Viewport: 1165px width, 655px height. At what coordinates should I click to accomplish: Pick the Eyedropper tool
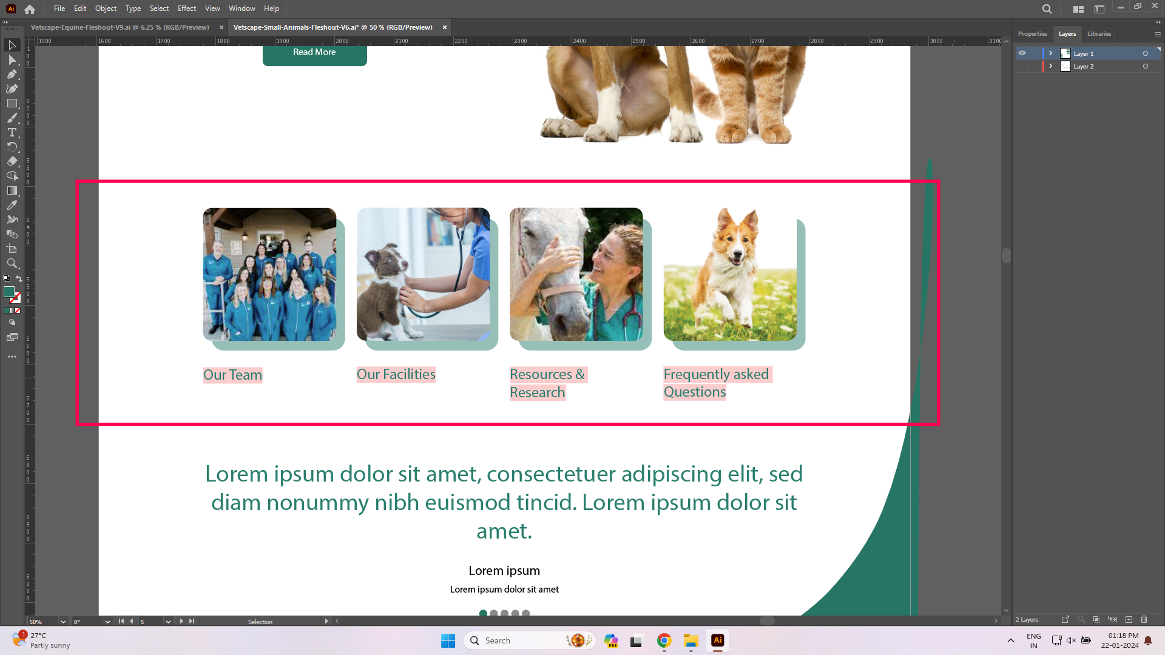coord(12,205)
